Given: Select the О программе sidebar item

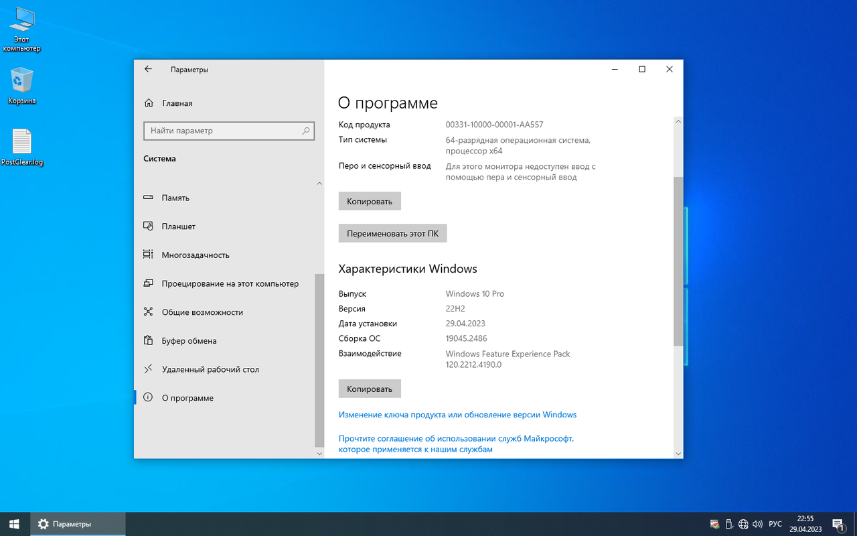Looking at the screenshot, I should (x=224, y=398).
